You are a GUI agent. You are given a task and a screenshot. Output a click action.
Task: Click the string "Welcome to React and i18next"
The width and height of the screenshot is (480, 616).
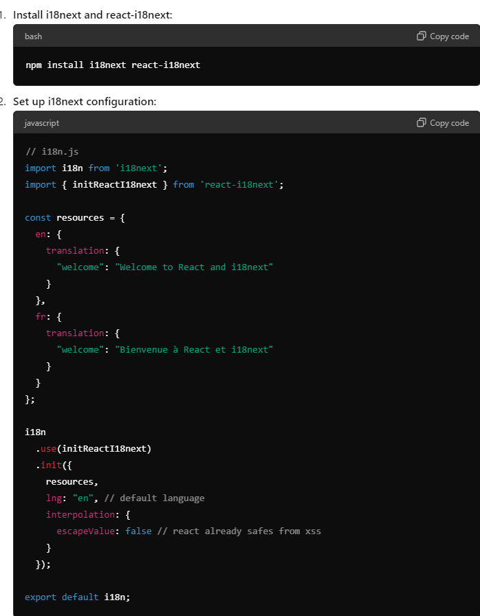pos(194,267)
